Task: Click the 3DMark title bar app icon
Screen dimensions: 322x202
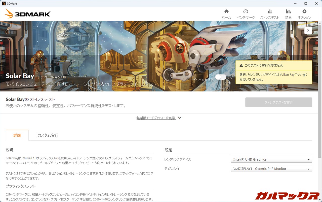Action: pos(4,4)
